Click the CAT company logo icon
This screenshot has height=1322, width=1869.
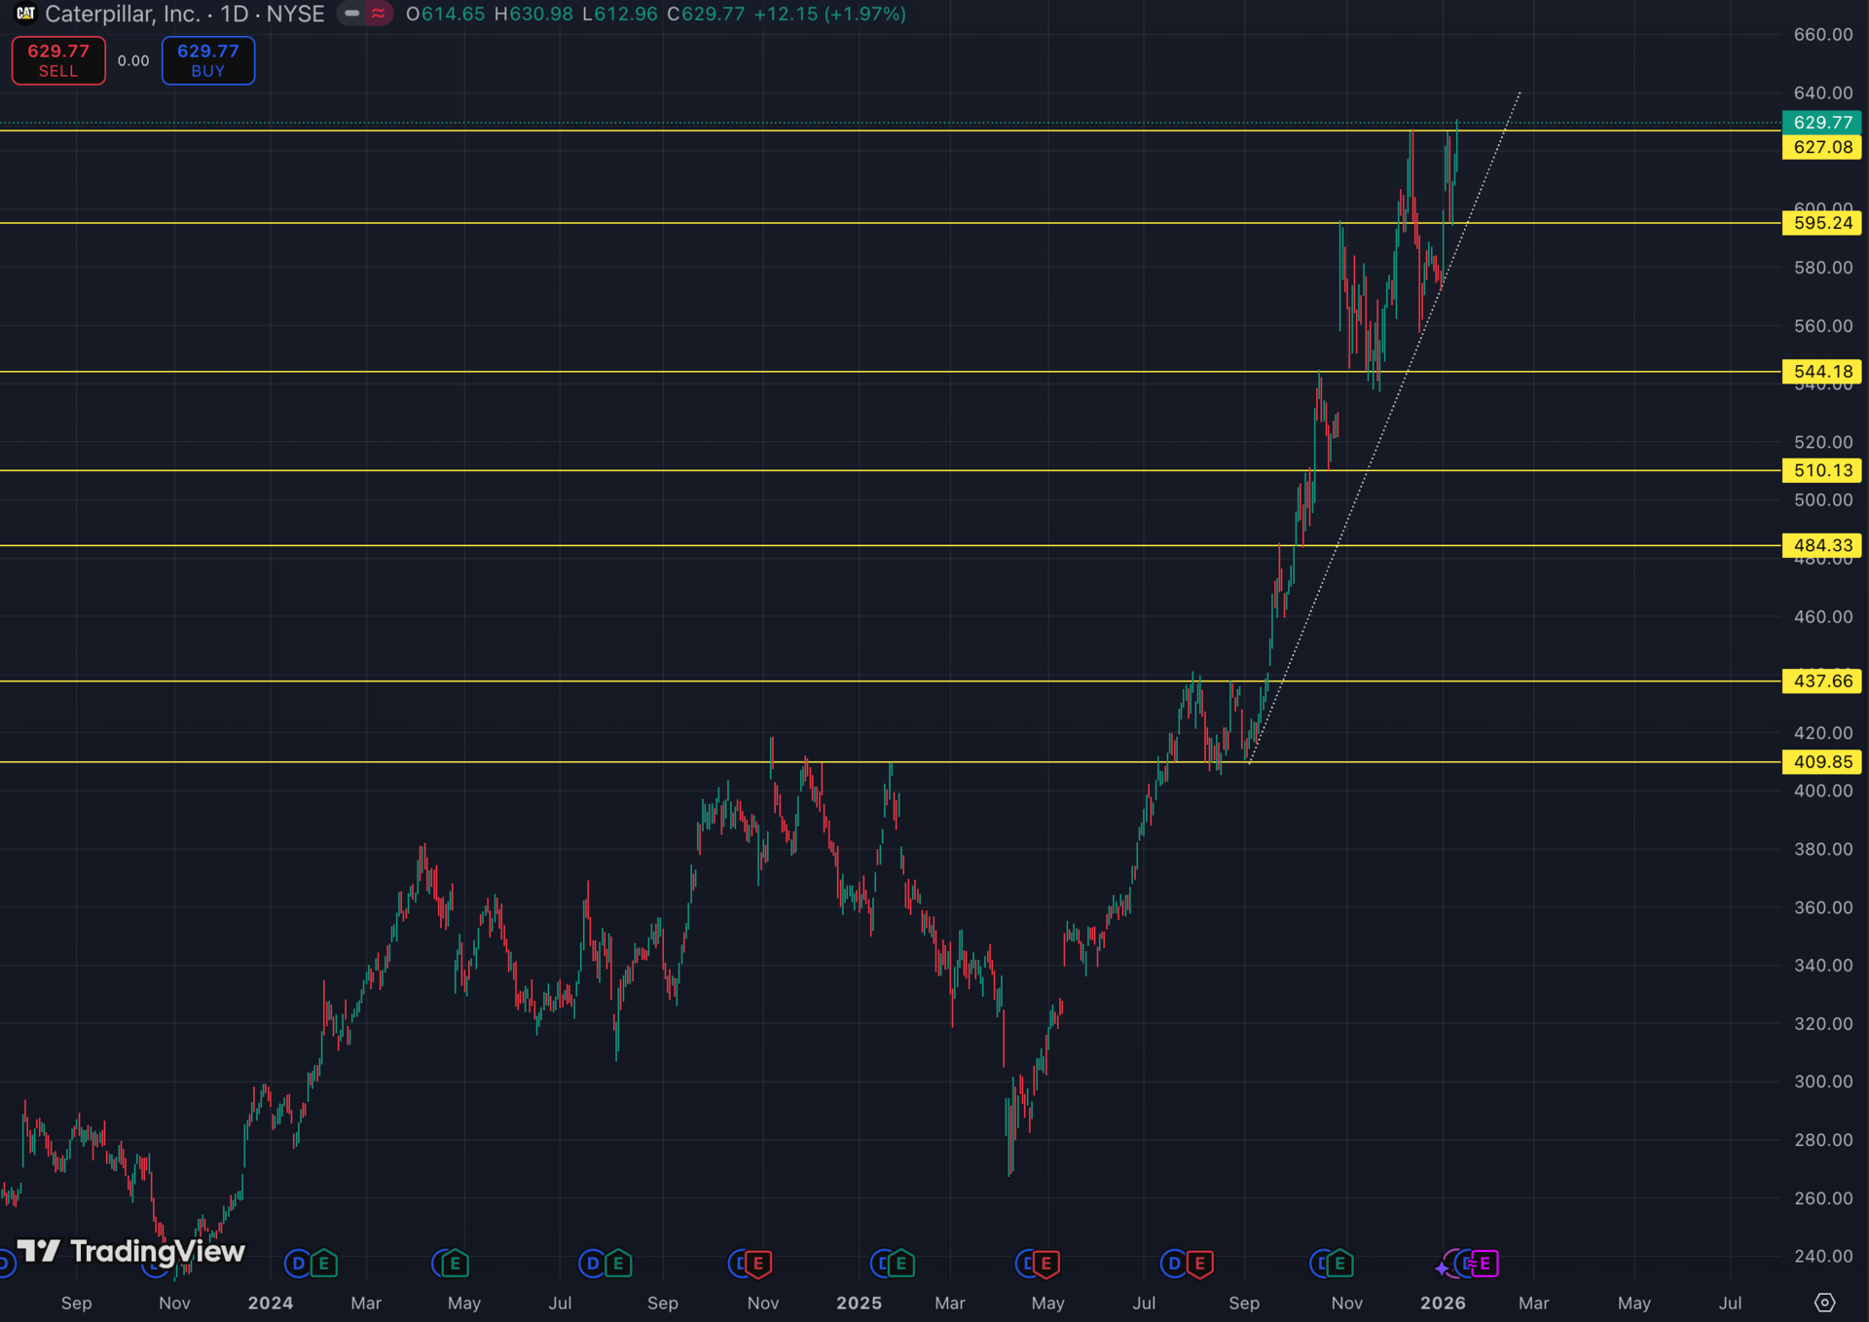click(x=25, y=14)
